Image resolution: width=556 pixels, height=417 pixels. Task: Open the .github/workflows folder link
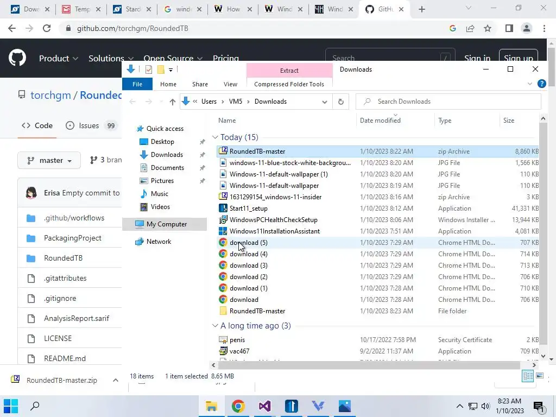pos(74,218)
